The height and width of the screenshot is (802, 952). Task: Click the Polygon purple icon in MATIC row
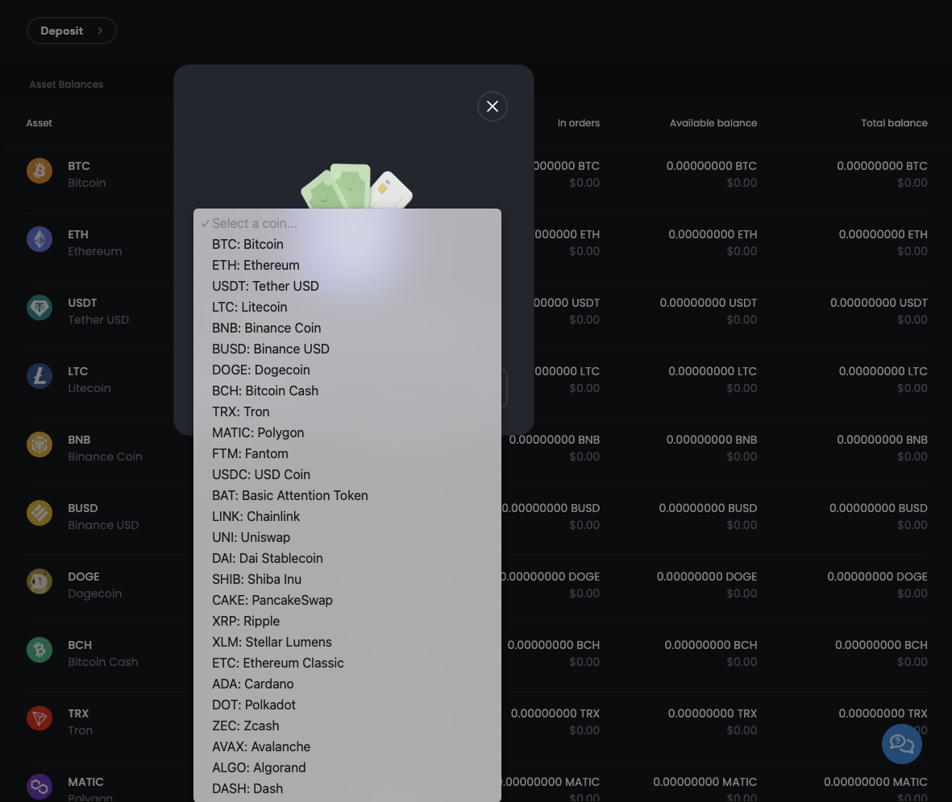point(39,787)
